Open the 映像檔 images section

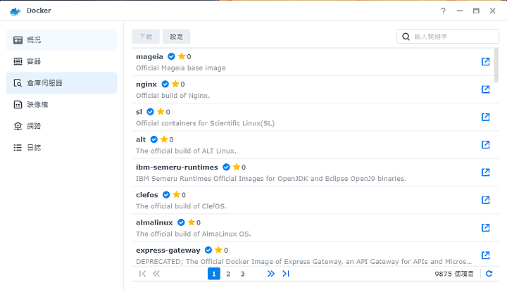pos(61,104)
